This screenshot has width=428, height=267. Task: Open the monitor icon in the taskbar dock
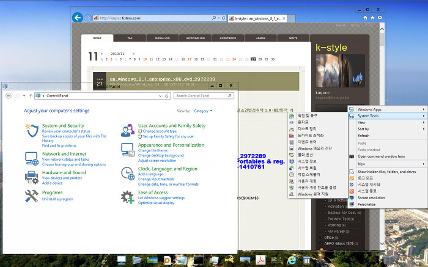(x=121, y=260)
